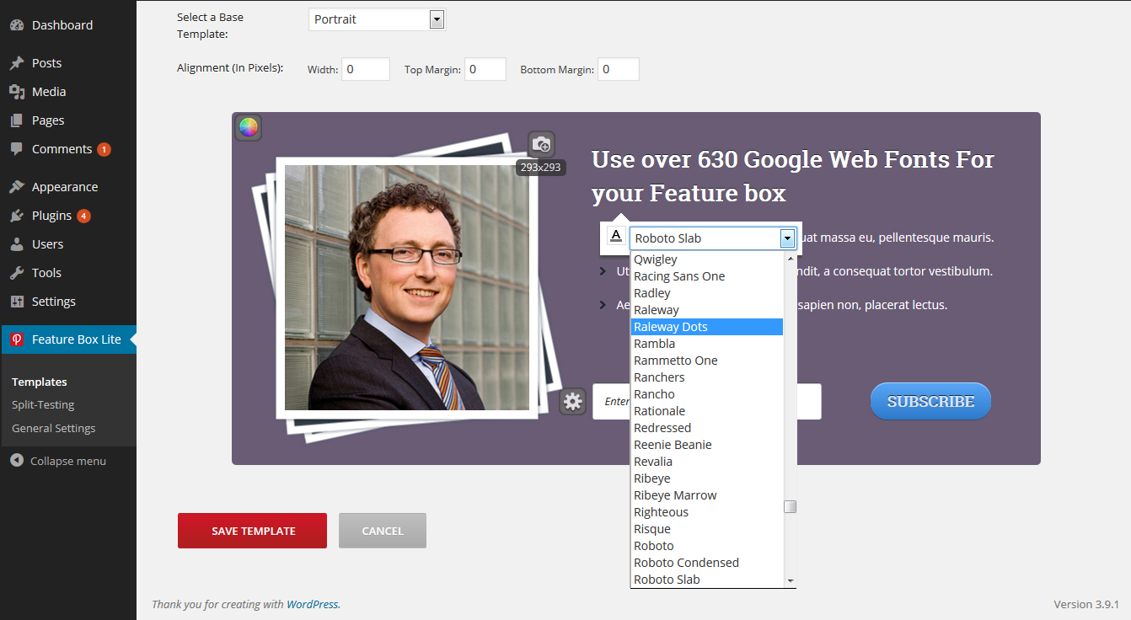Click the Save Template button
This screenshot has width=1131, height=620.
coord(252,531)
